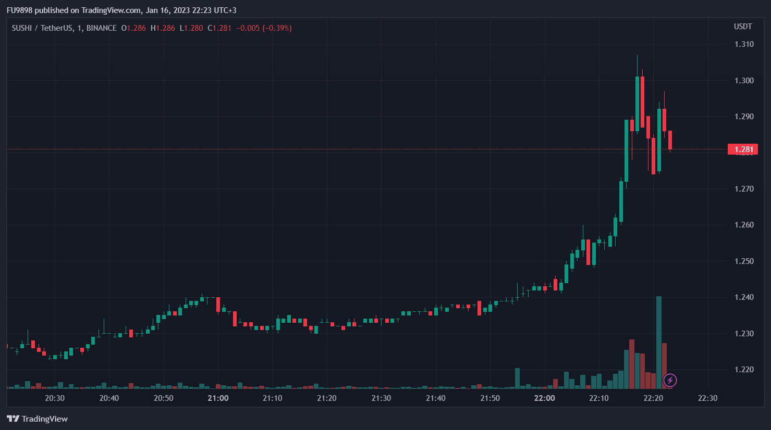Screen dimensions: 771x430
Task: Select the 21:00 time axis label
Action: (218, 398)
